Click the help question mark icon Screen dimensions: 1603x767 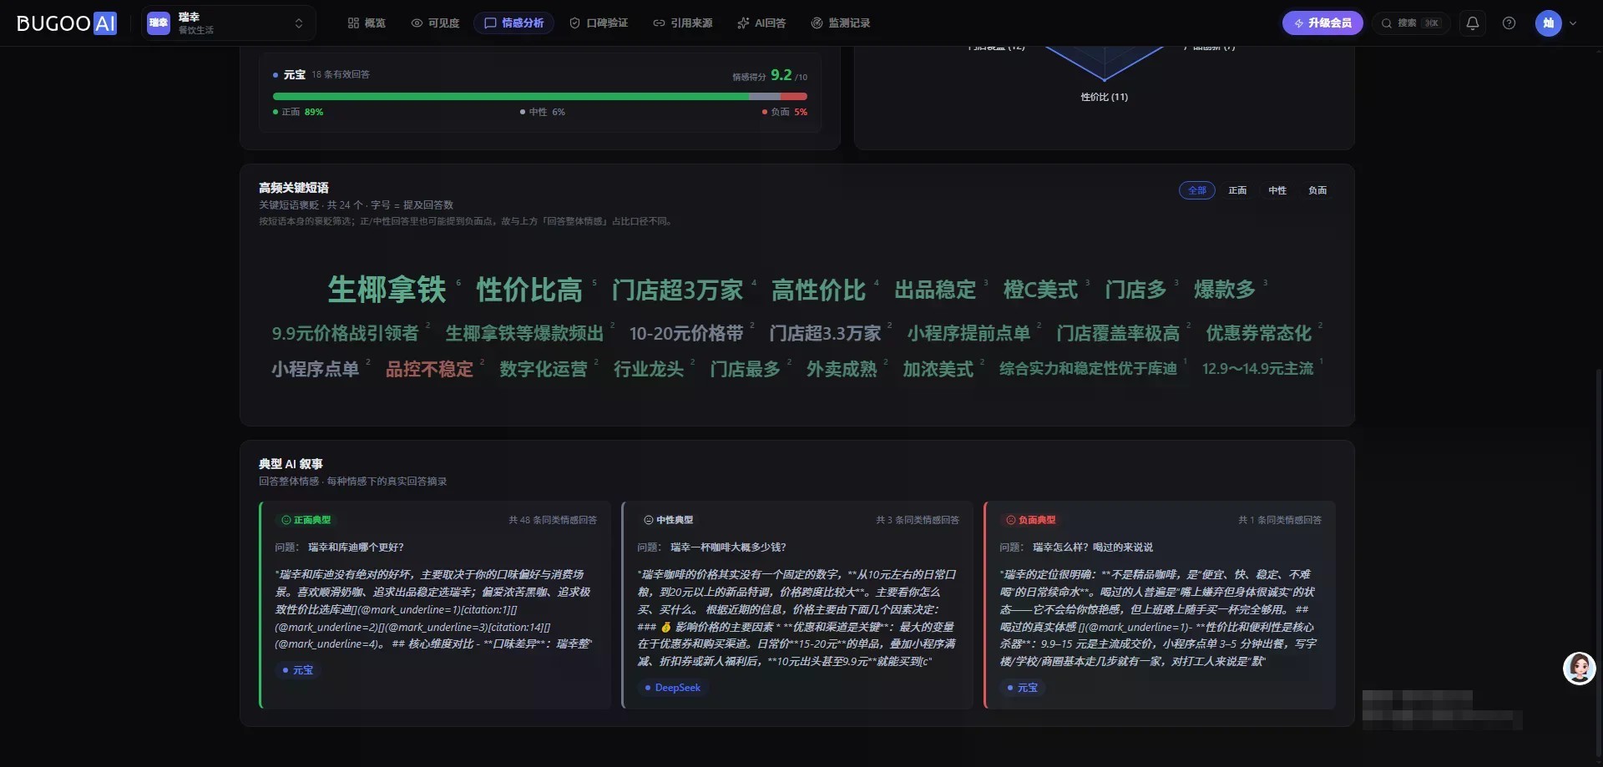[x=1509, y=23]
